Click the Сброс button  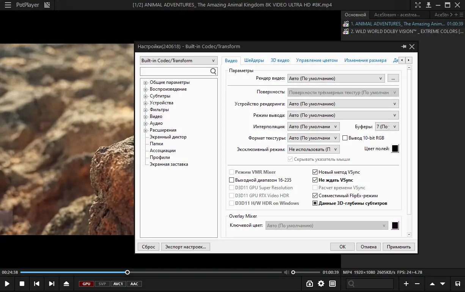(148, 246)
